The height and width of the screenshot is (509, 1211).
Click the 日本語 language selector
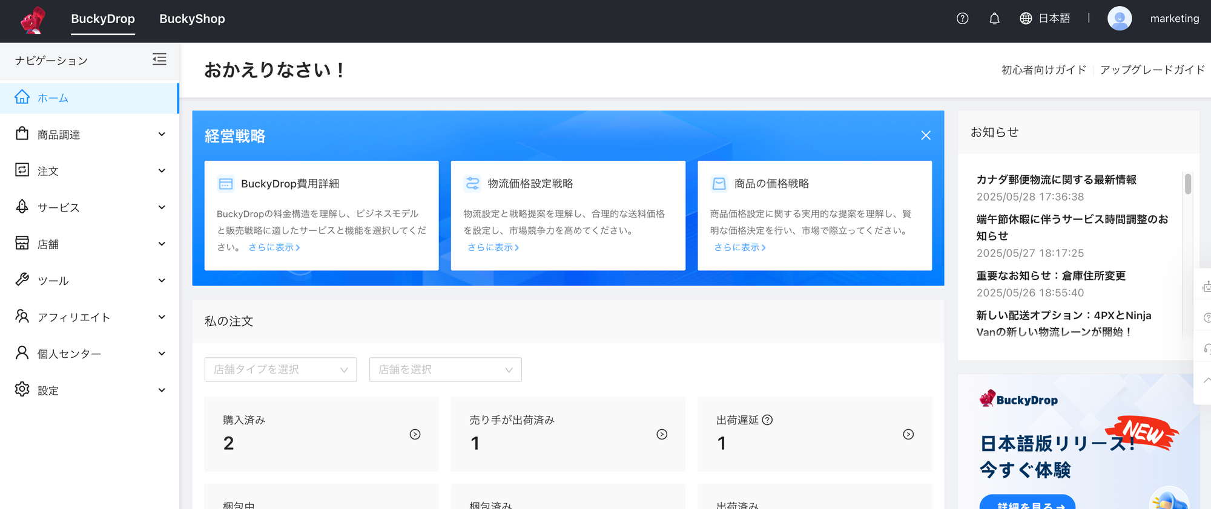1054,19
